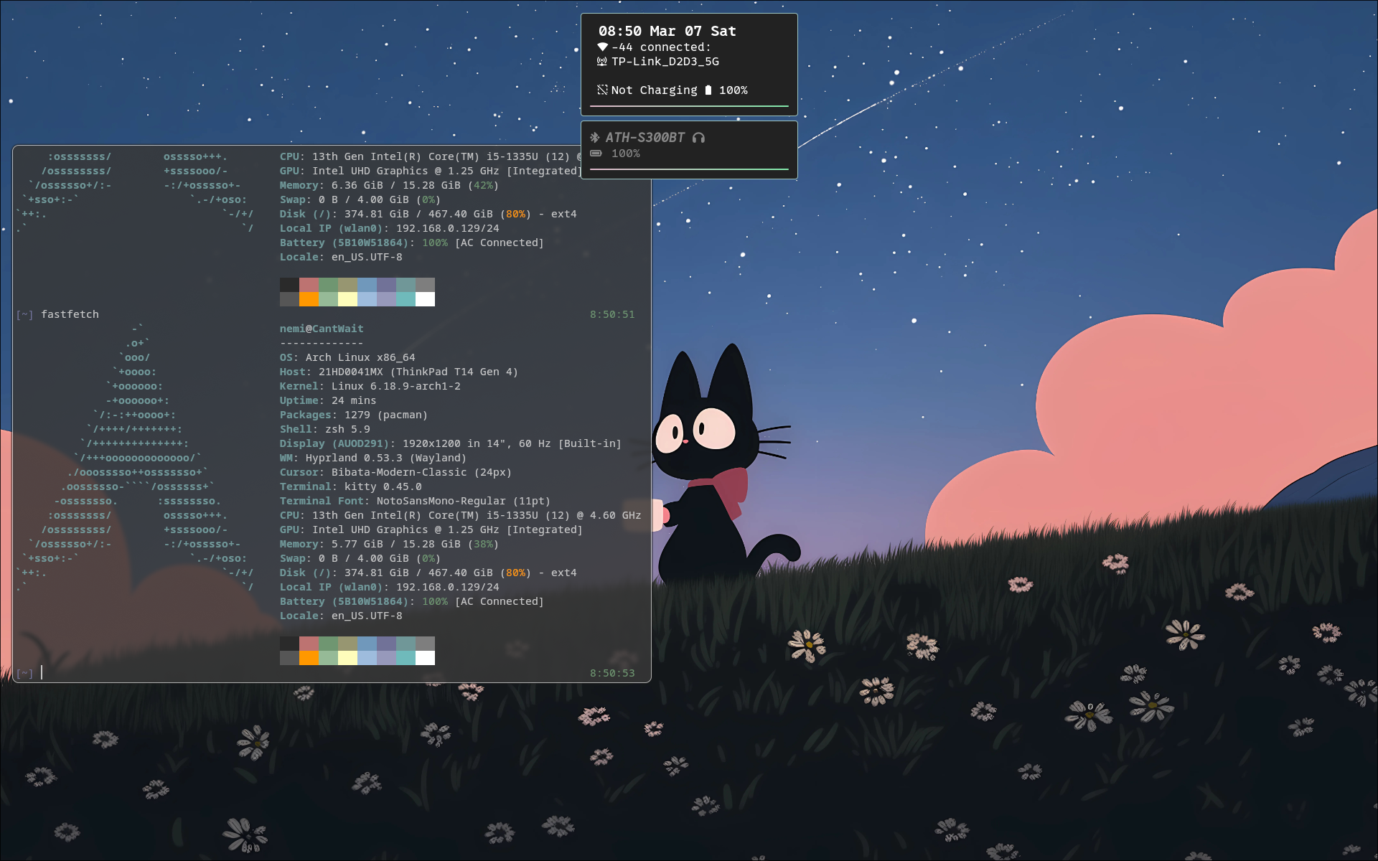Click the progress bar under Not Charging
1378x861 pixels.
tap(689, 106)
